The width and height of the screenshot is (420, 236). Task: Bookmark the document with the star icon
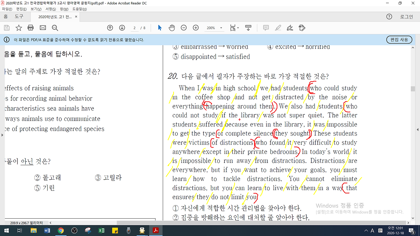(x=19, y=28)
